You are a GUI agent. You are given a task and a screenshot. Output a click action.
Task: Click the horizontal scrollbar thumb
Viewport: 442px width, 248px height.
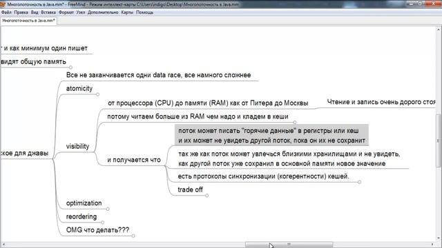(x=289, y=245)
